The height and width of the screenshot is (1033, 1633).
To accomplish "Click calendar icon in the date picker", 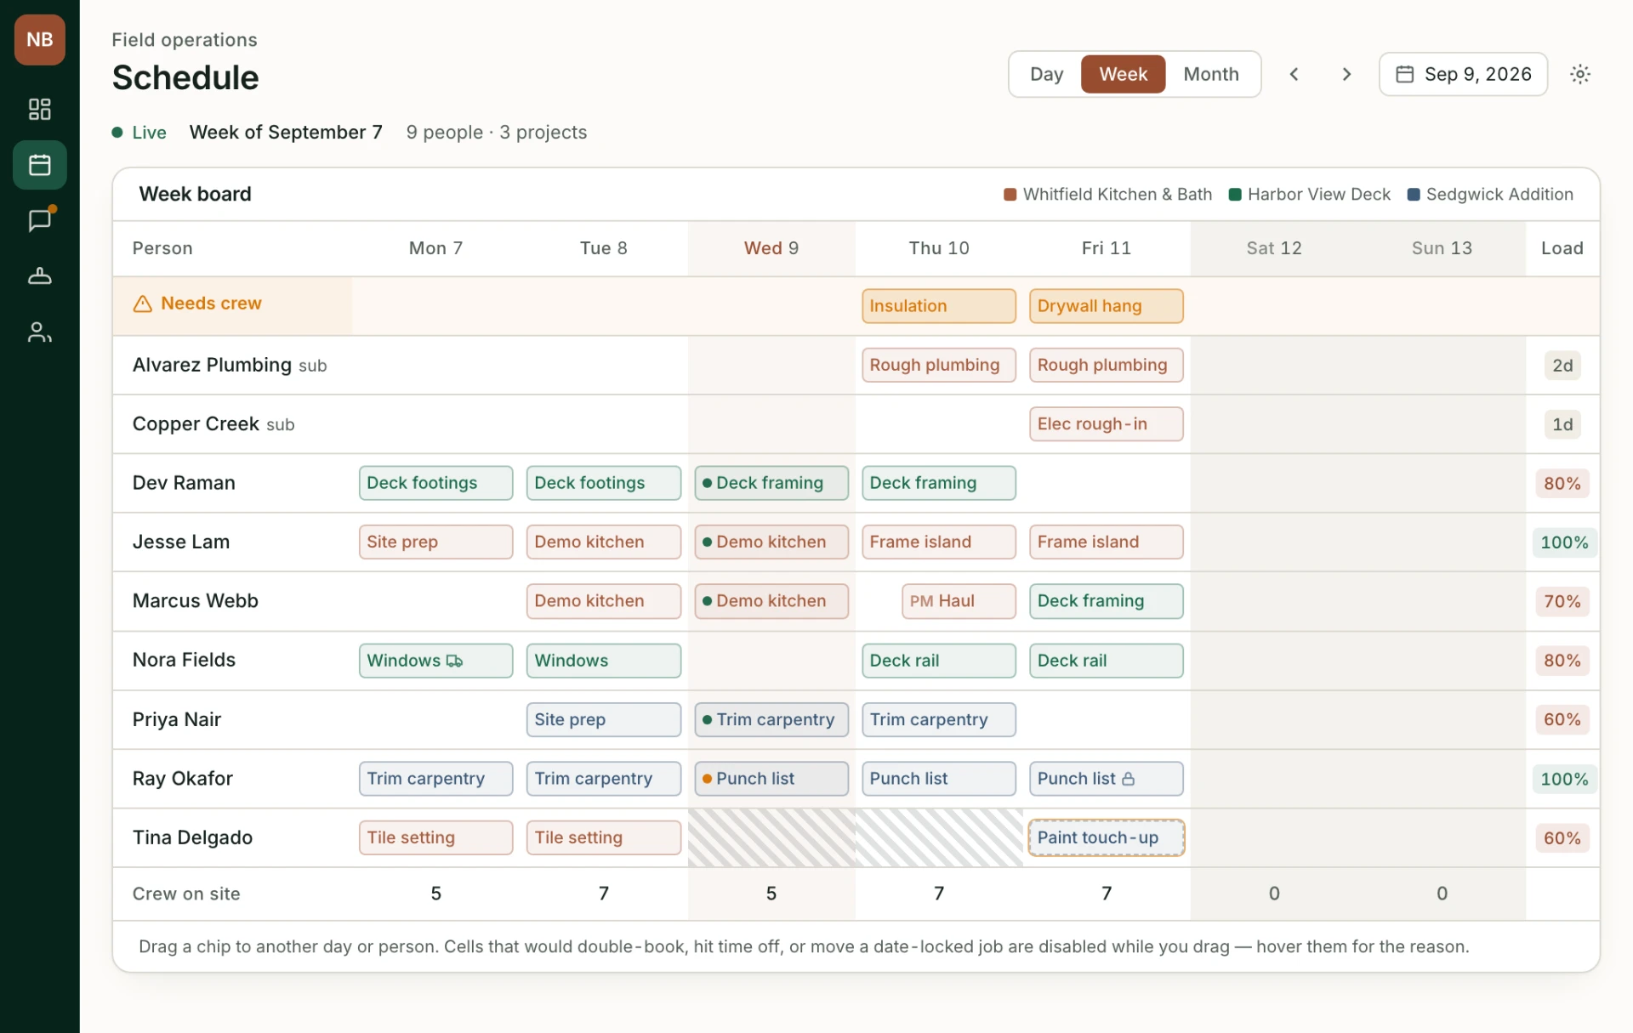I will (x=1405, y=74).
